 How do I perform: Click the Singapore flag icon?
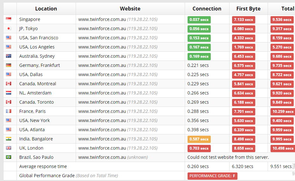(9, 19)
